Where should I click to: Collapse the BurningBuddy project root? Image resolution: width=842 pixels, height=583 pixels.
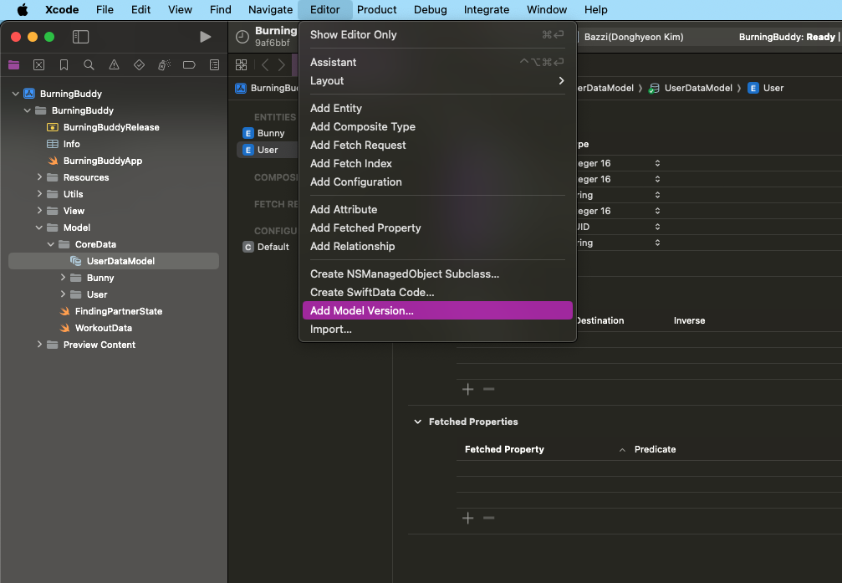click(16, 94)
